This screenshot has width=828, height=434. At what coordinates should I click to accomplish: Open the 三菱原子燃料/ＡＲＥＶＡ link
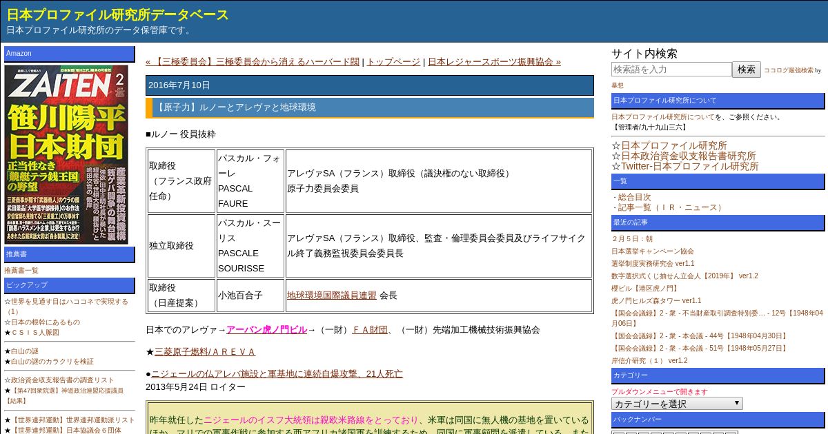pyautogui.click(x=205, y=351)
